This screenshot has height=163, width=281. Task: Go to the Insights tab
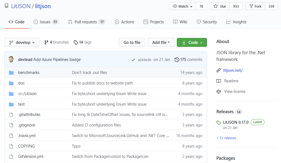(236, 22)
